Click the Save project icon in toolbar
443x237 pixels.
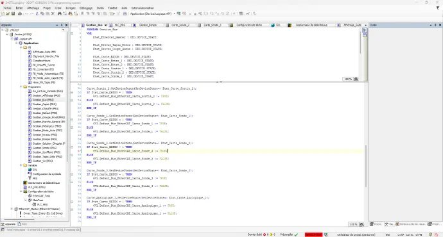pos(13,13)
